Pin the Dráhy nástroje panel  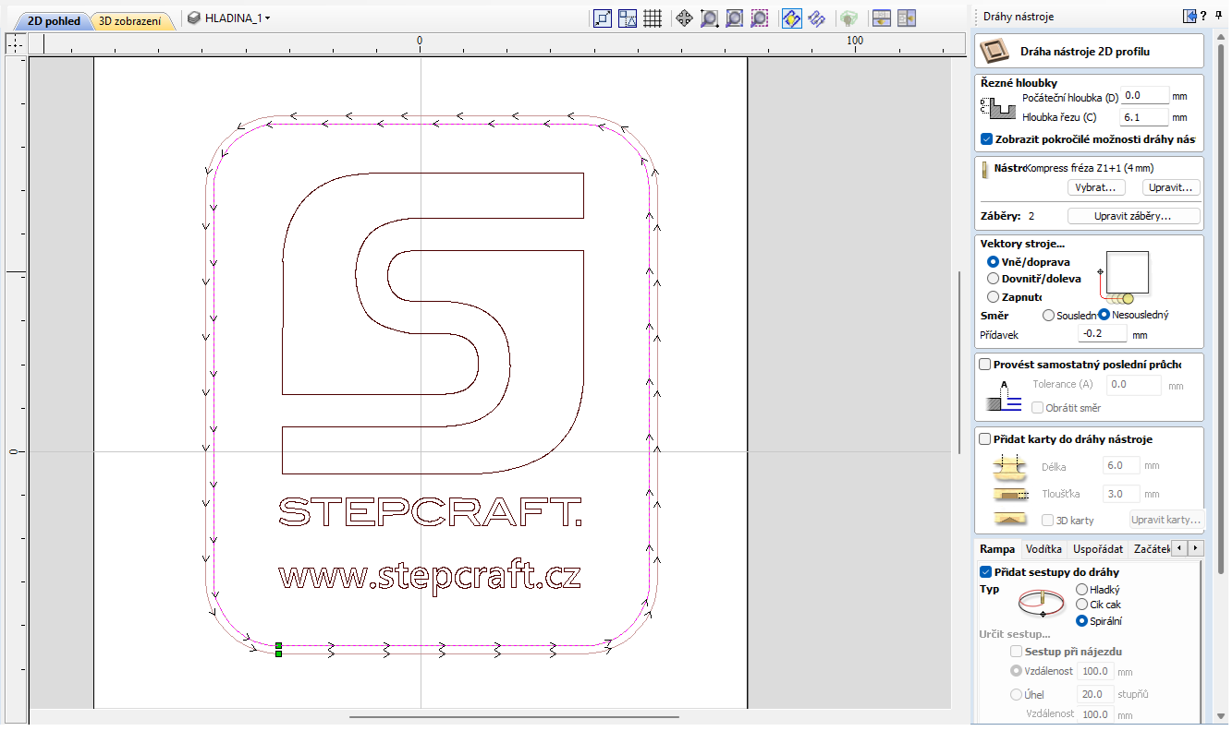[1218, 16]
